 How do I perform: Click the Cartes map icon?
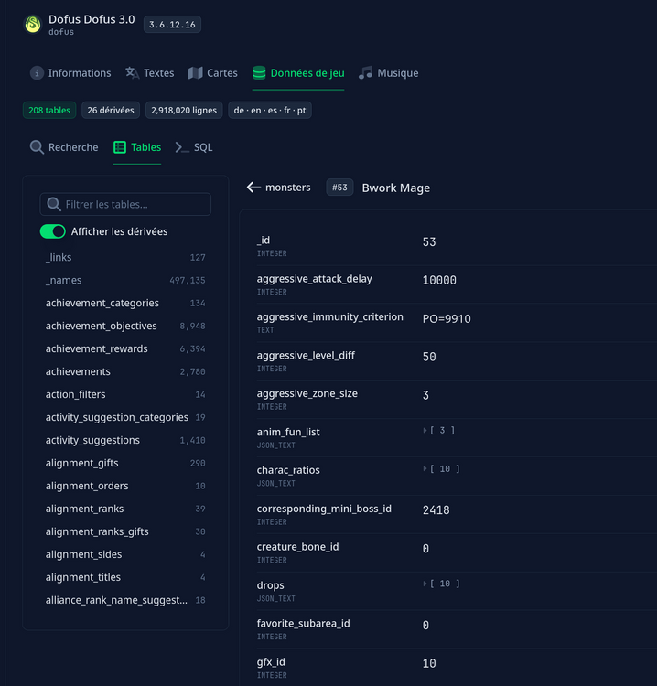point(195,73)
